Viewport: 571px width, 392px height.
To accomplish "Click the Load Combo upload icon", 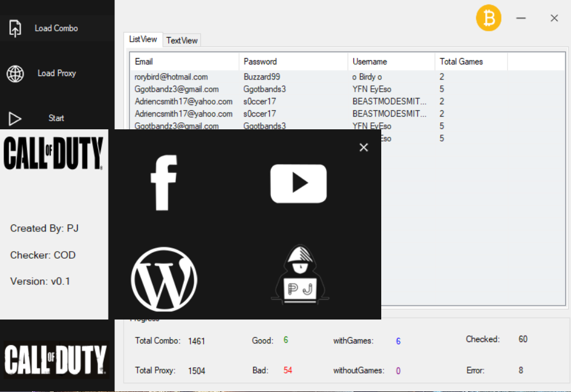I will point(15,28).
